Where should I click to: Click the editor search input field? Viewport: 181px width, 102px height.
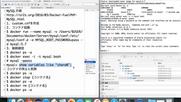click(89, 4)
